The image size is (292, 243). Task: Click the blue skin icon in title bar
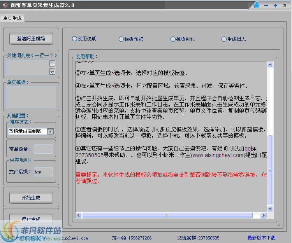[257, 5]
